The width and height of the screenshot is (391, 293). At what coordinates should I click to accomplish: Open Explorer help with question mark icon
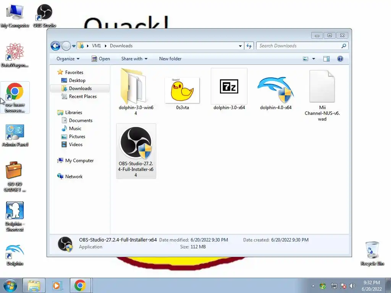point(340,59)
